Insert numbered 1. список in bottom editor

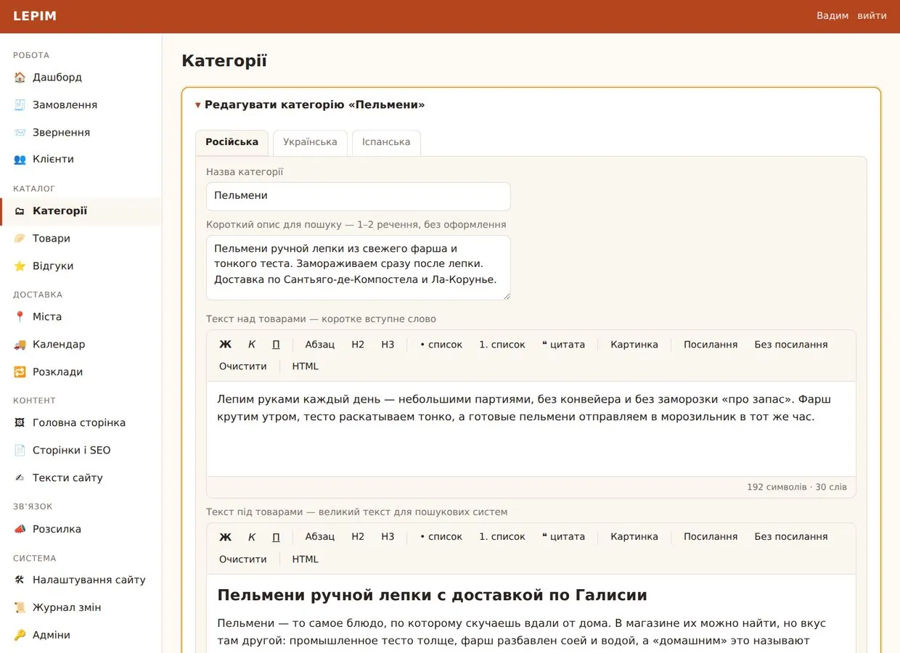(x=502, y=537)
